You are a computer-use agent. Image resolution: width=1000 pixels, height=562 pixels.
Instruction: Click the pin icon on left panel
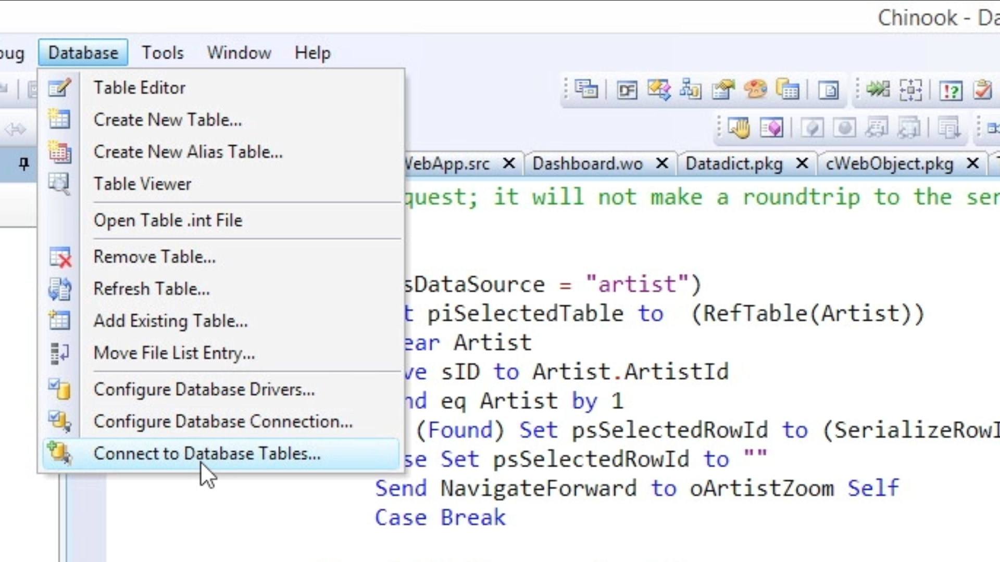pyautogui.click(x=24, y=164)
